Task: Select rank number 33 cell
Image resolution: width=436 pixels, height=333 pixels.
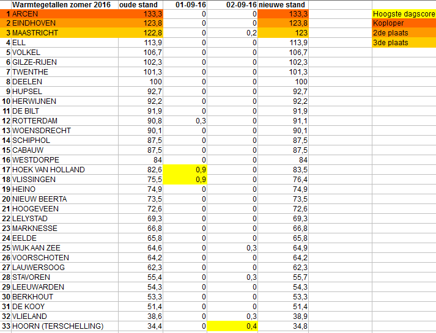Action: click(6, 326)
